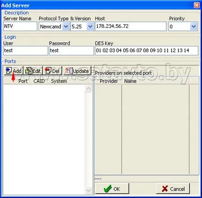Click the DES Key input field
Image resolution: width=202 pixels, height=198 pixels.
tap(147, 50)
